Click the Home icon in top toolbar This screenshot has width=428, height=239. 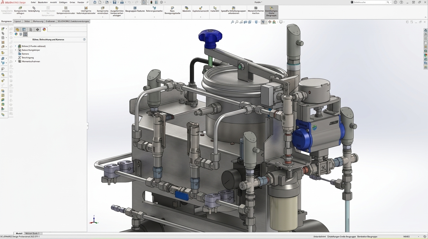click(x=95, y=2)
